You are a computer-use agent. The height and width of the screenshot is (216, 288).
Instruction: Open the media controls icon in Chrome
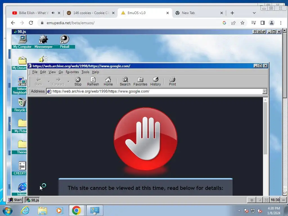point(253,23)
